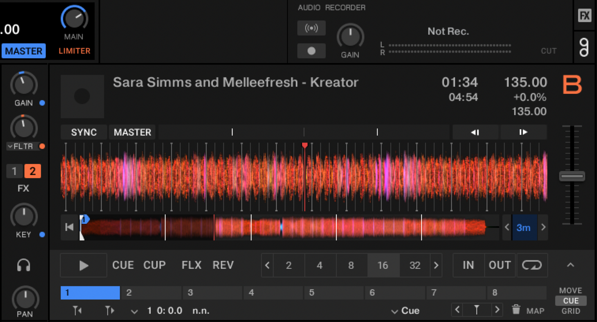Image resolution: width=597 pixels, height=322 pixels.
Task: Collapse the advanced panel with the chevron arrow
Action: tap(571, 265)
